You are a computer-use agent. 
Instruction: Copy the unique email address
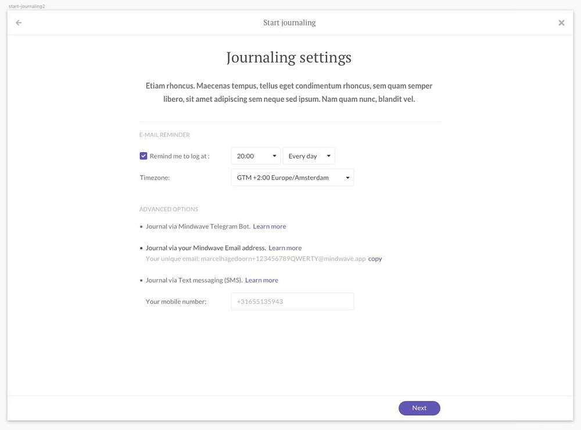pyautogui.click(x=375, y=259)
